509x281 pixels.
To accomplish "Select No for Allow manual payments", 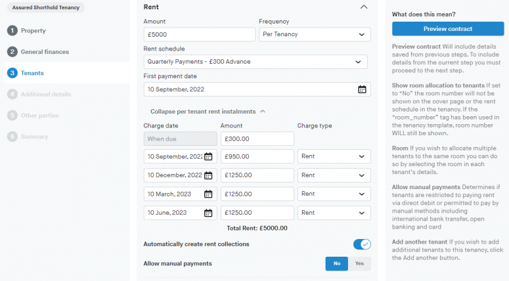I will 337,263.
